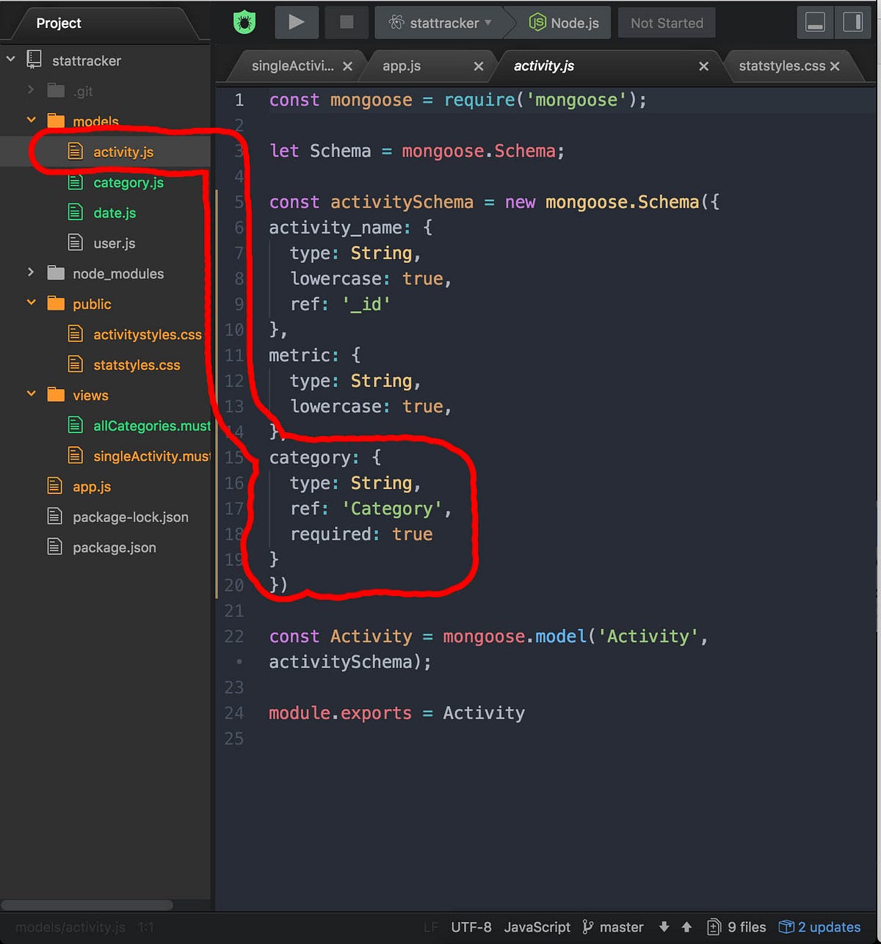Open git changes via the 9 files icon

pyautogui.click(x=716, y=926)
